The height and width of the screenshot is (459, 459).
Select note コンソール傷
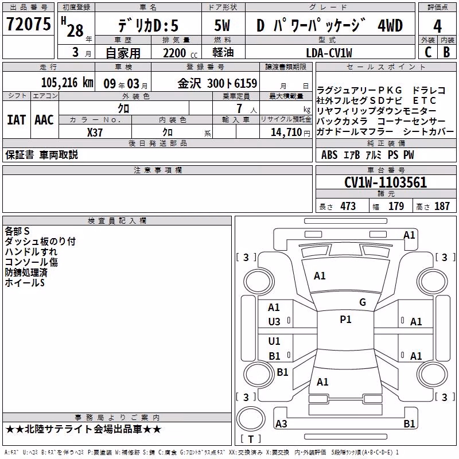click(x=31, y=262)
